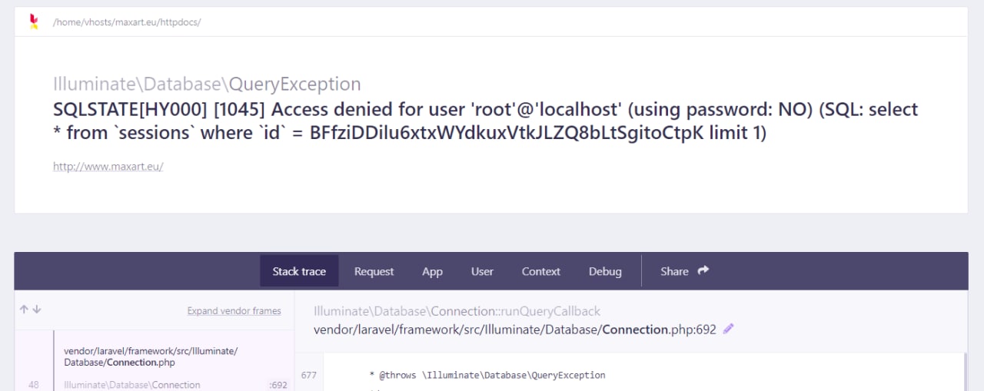Open the http://www.maxart.eu/ link
The height and width of the screenshot is (391, 984).
click(x=108, y=166)
